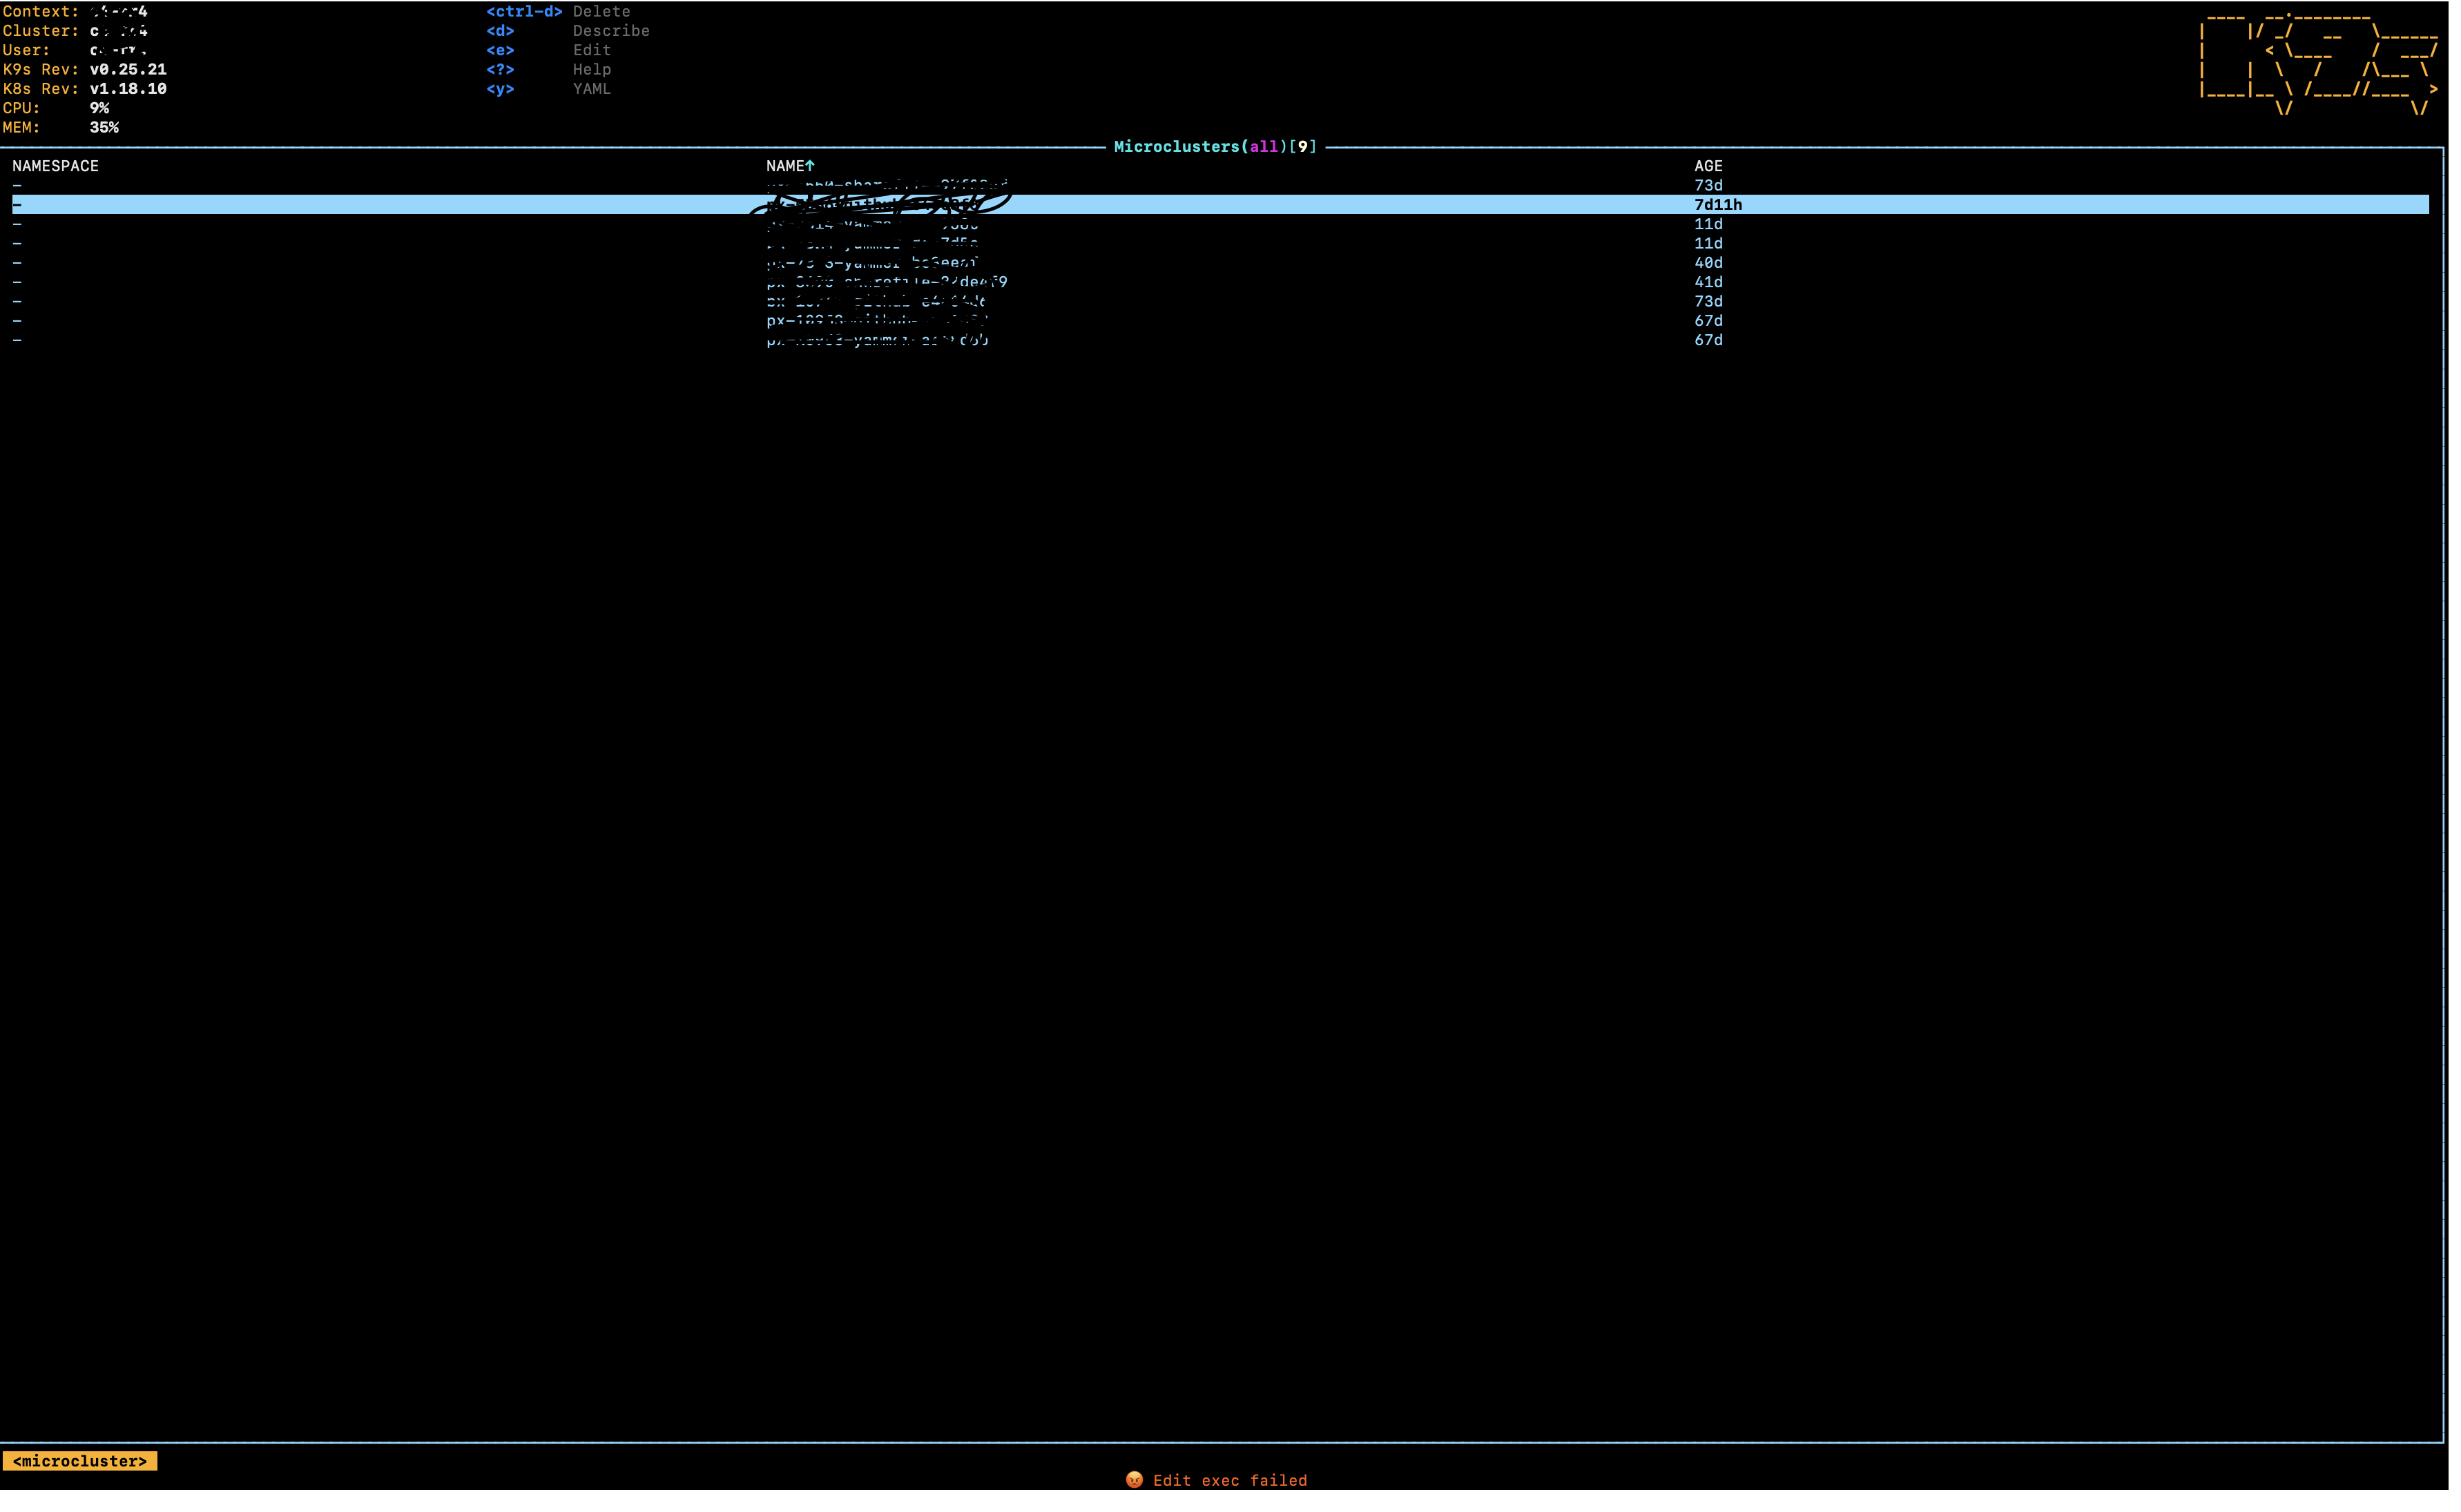The image size is (2461, 1512).
Task: Click the K9s Rev v0.25.21 label
Action: coord(85,69)
